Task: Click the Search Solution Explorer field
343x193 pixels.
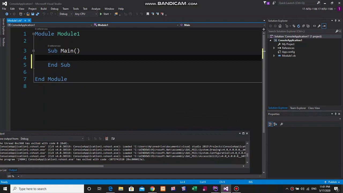Action: [301, 31]
